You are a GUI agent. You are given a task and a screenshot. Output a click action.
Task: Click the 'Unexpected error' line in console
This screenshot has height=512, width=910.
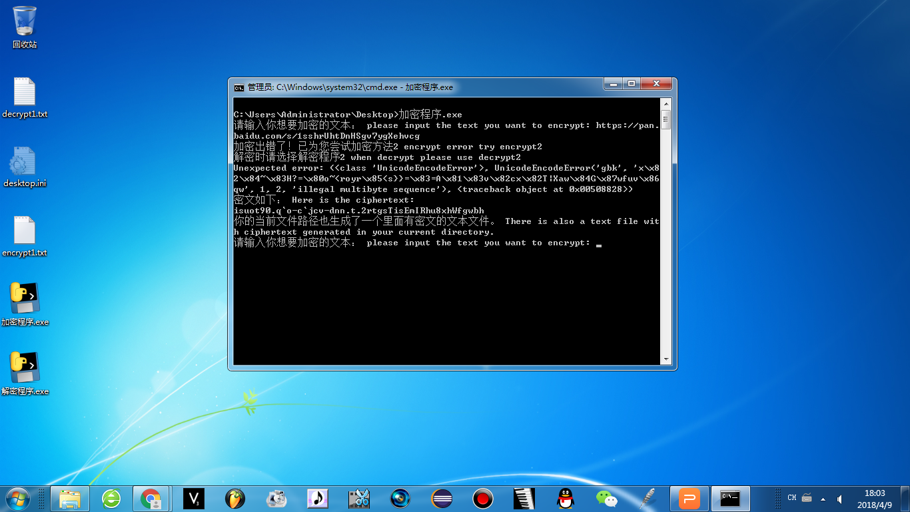point(446,179)
